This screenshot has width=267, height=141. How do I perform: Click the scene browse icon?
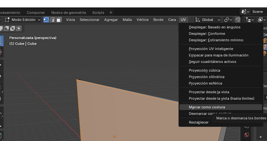(245, 12)
